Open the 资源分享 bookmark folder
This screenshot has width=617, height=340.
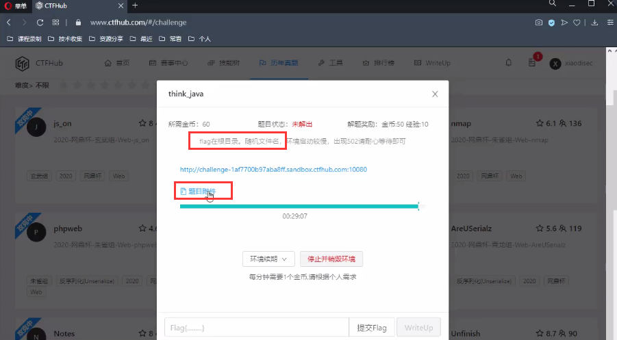click(x=106, y=39)
